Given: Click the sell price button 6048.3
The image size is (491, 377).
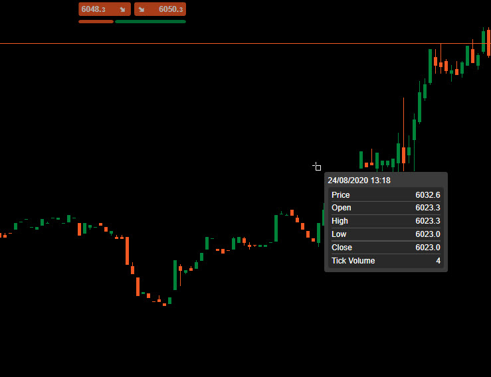Looking at the screenshot, I should pos(104,9).
